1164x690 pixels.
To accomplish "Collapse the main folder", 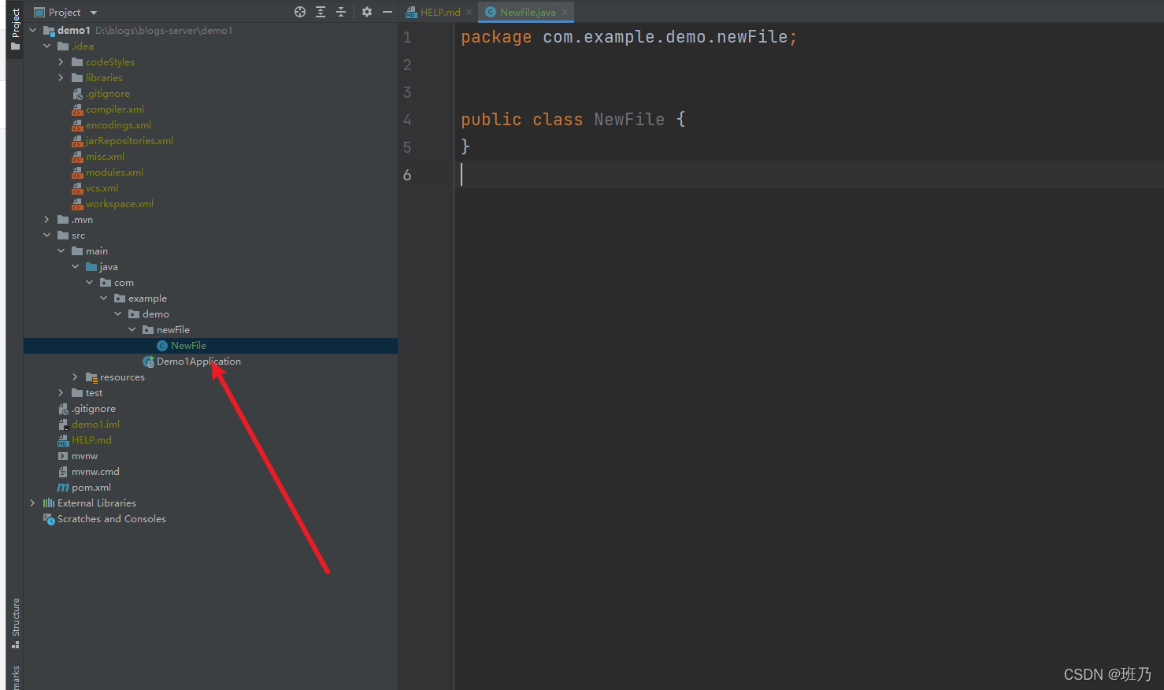I will click(61, 250).
